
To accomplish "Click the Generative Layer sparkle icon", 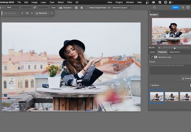I will coord(152,57).
